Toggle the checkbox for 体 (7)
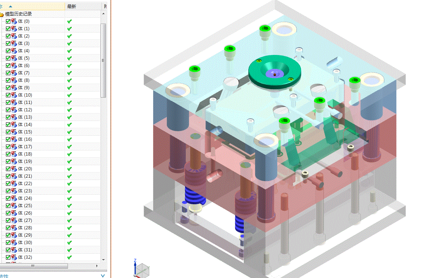The height and width of the screenshot is (278, 438). point(8,73)
